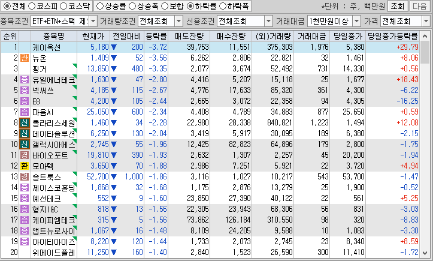Screen dimensions: 433x261
Task: Click the 126,184 buy balance cell
Action: point(238,220)
